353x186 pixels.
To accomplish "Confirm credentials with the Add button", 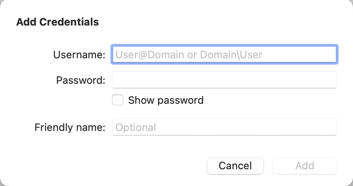I will coord(305,166).
